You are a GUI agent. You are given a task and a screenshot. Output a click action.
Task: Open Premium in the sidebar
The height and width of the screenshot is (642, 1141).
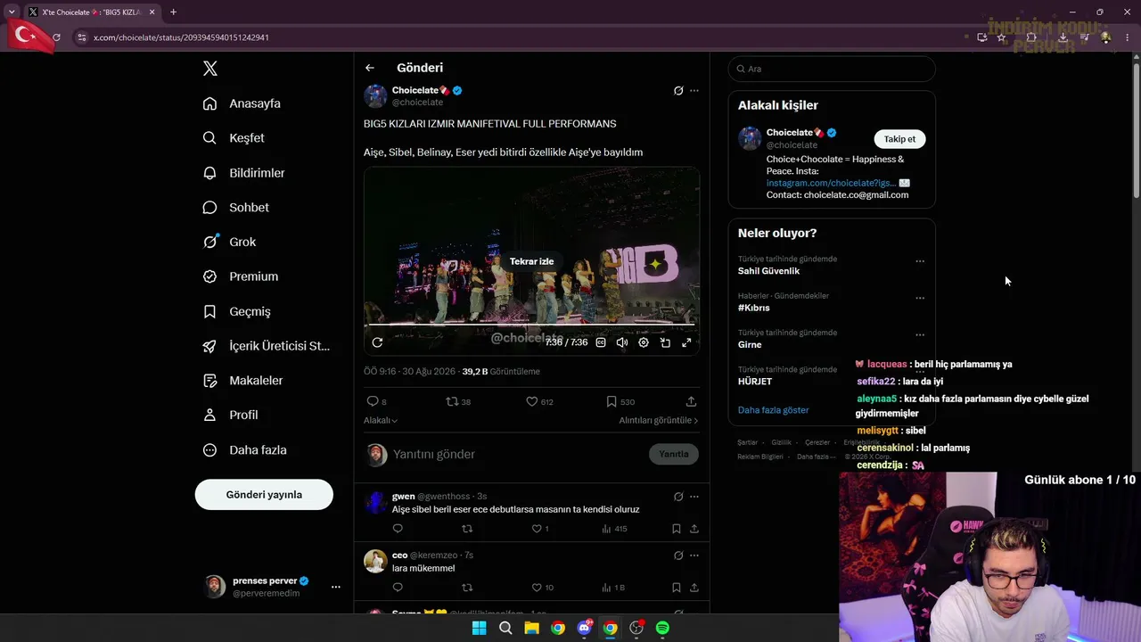coord(241,276)
